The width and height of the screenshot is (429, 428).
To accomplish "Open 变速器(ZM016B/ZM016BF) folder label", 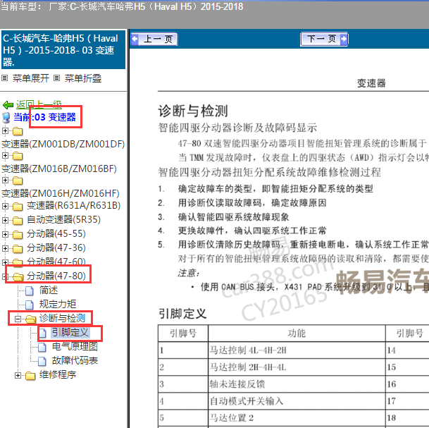I will tap(59, 169).
